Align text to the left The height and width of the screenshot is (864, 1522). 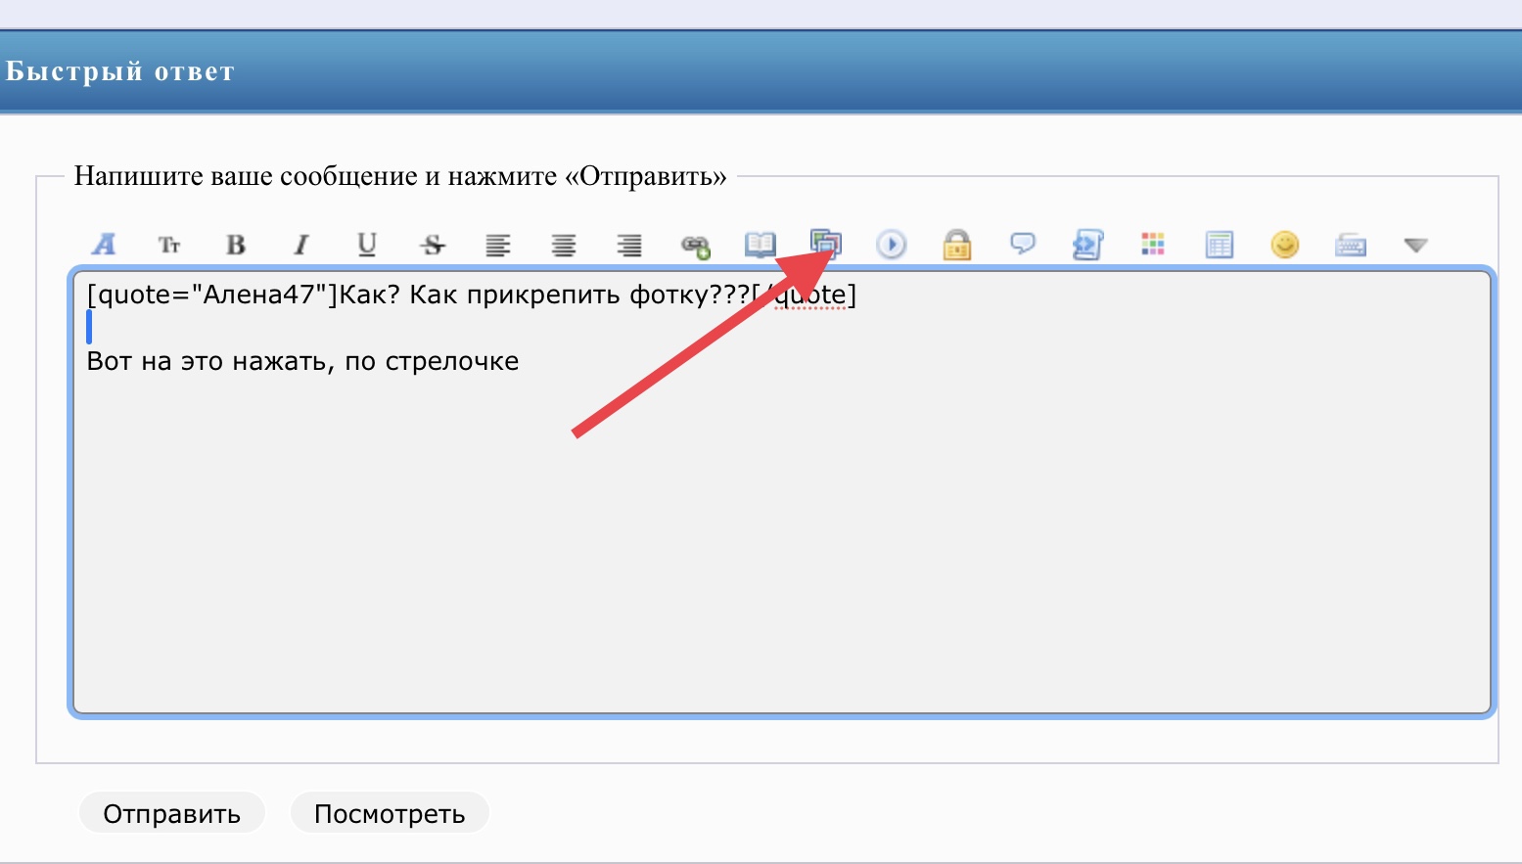pos(498,245)
